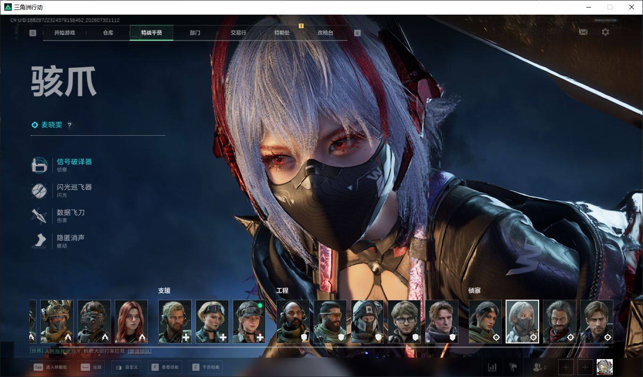Screen dimensions: 643x377
Task: Click the world chat message line
Action: click(91, 351)
